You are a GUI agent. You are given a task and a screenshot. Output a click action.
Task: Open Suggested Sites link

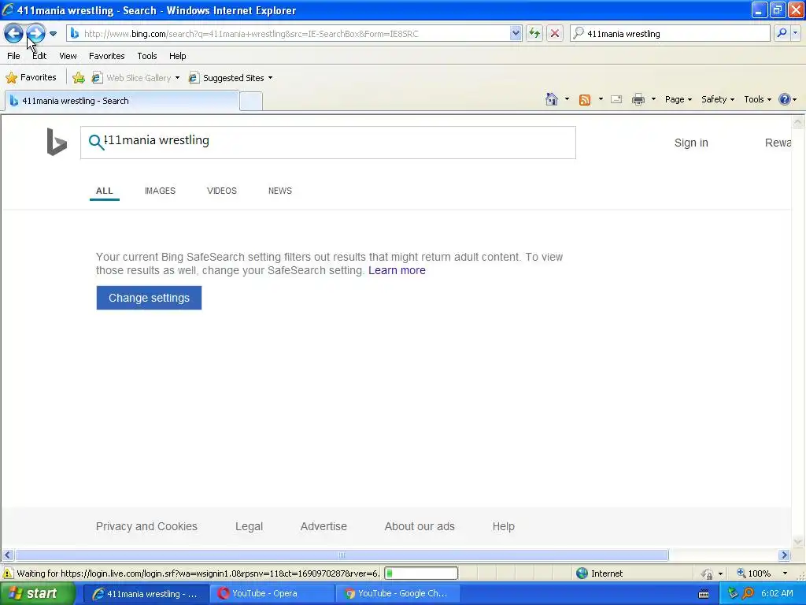click(226, 78)
